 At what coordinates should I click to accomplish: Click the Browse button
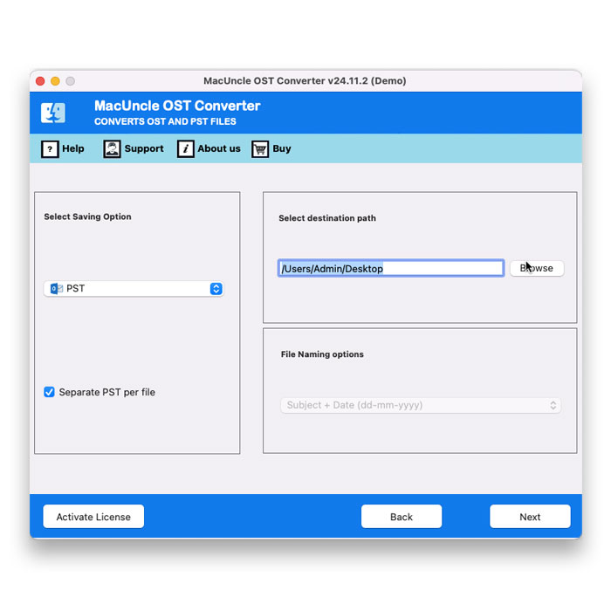(x=537, y=268)
